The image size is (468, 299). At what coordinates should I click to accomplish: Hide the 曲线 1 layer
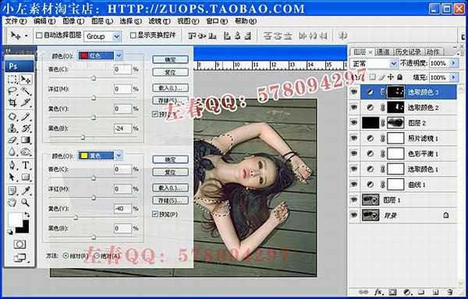354,185
